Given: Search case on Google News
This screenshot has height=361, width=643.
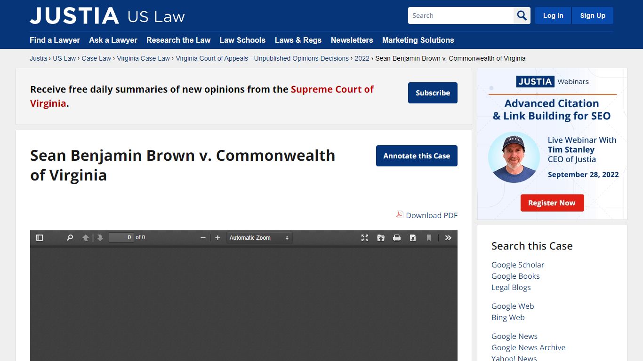Looking at the screenshot, I should 514,336.
